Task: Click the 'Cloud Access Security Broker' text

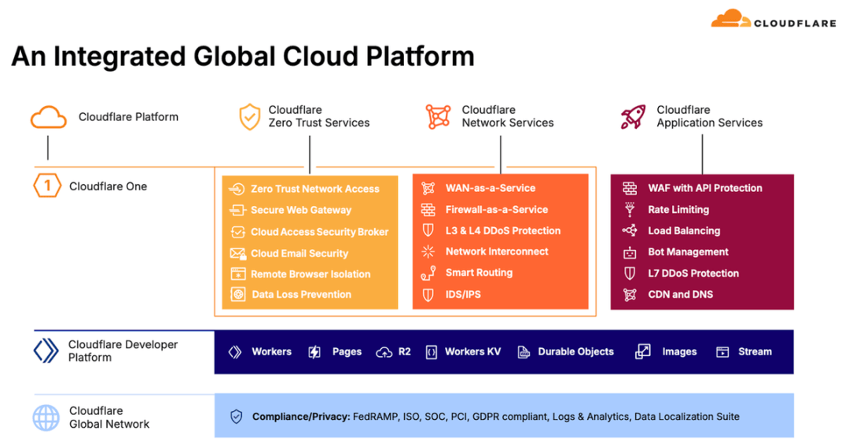Action: pyautogui.click(x=319, y=232)
